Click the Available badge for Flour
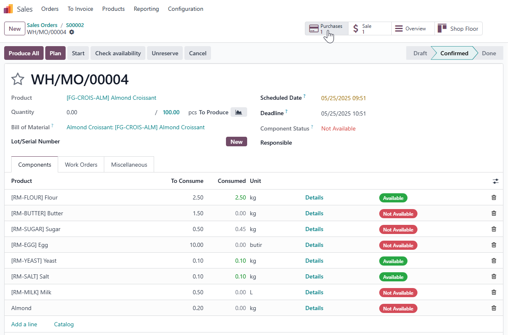Viewport: 508px width, 335px height. click(393, 198)
